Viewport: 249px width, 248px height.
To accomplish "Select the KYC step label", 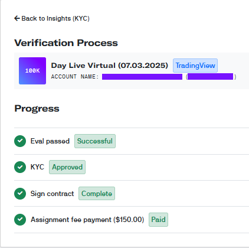I will coord(37,167).
